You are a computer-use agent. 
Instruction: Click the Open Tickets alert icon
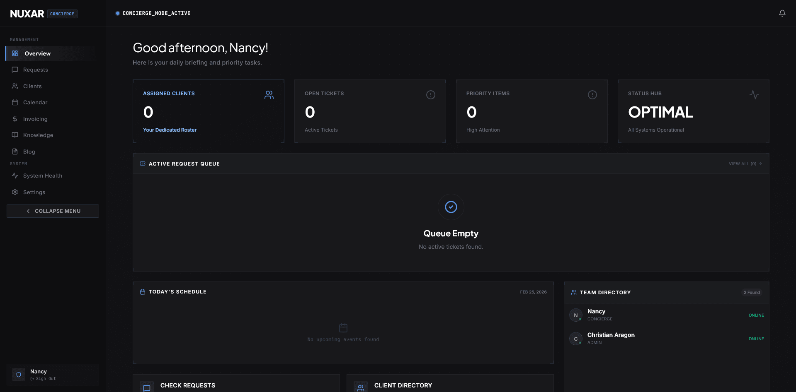[x=430, y=95]
